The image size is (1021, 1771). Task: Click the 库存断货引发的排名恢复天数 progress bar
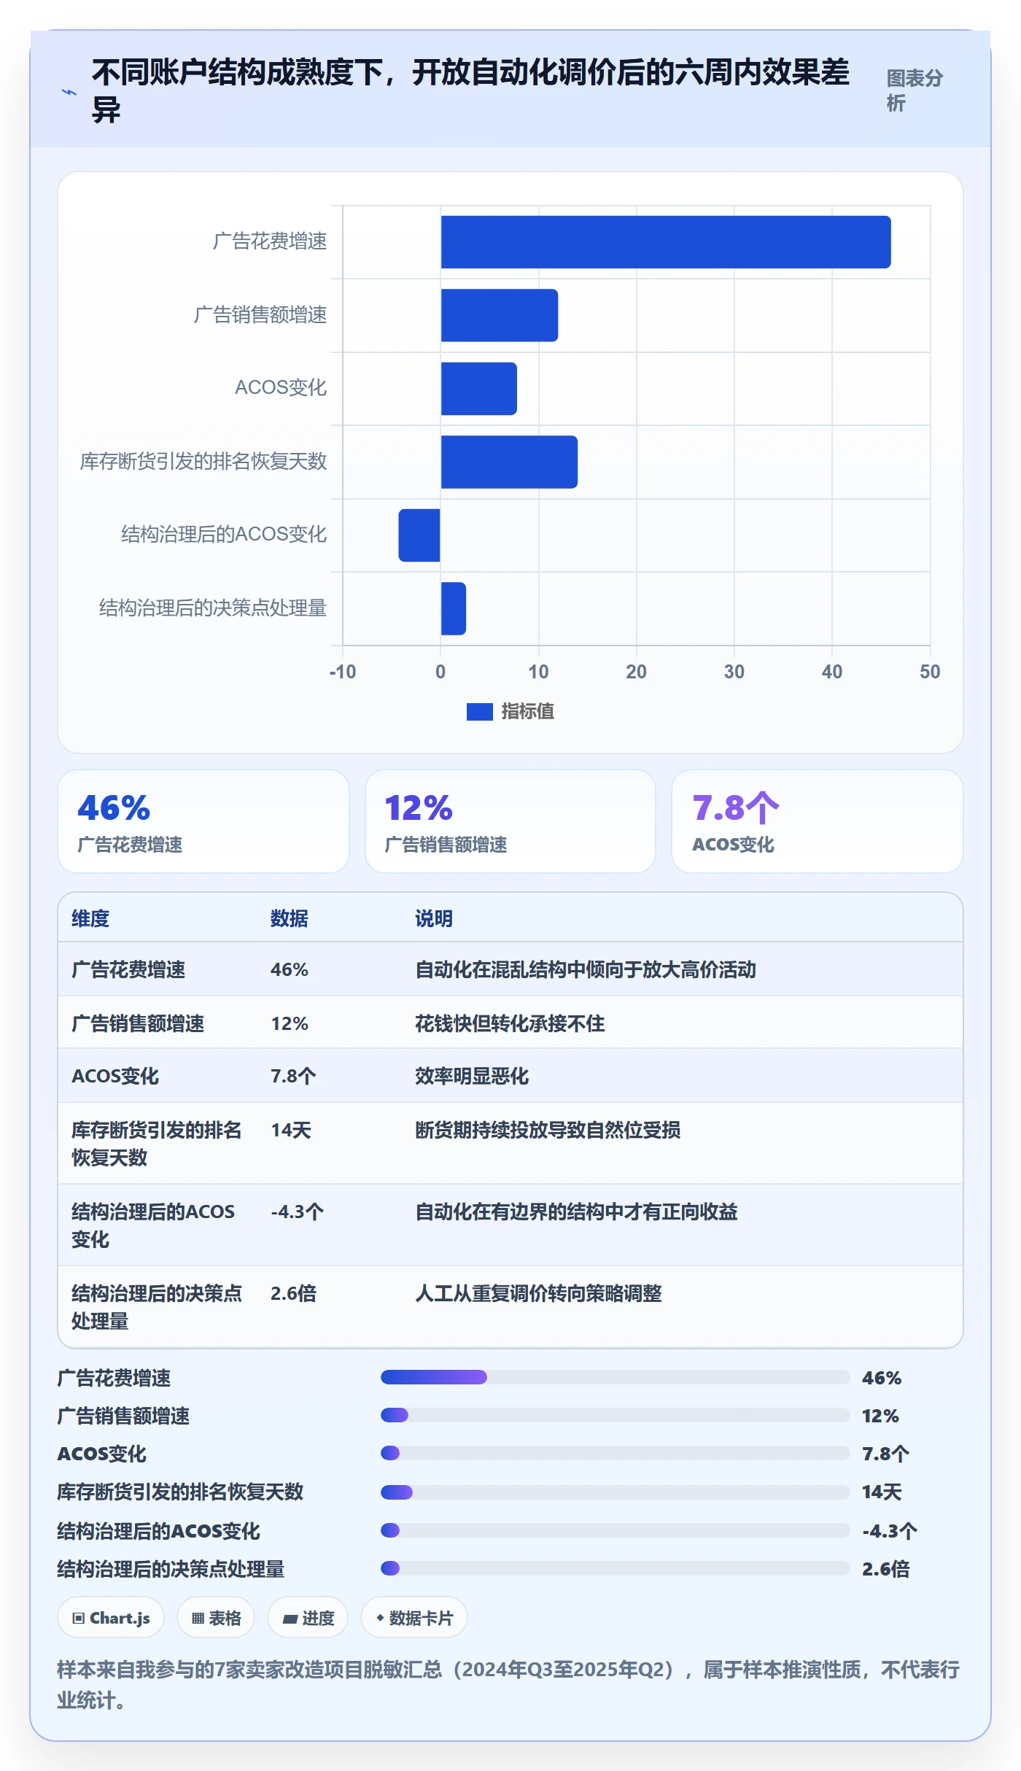click(616, 1492)
